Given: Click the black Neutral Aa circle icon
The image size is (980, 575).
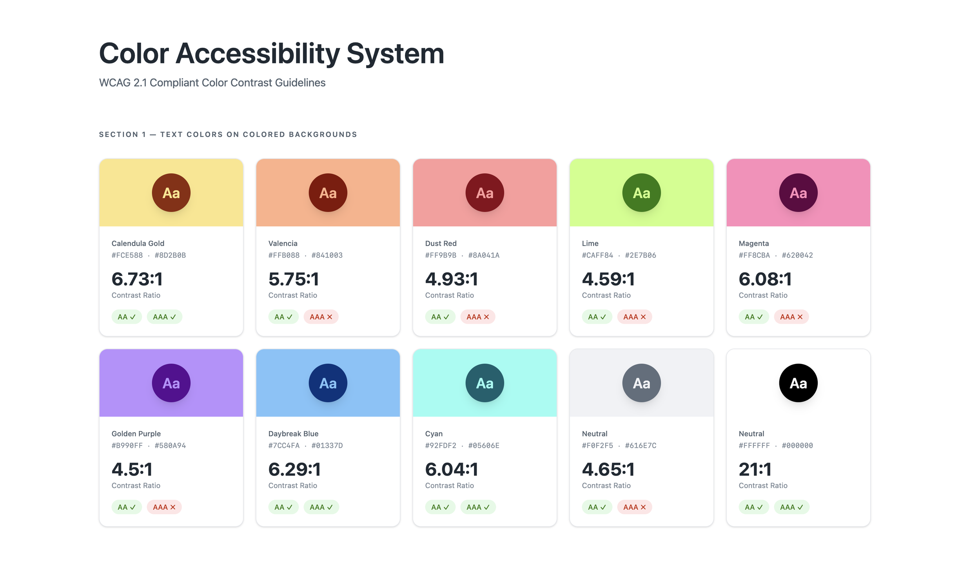Looking at the screenshot, I should click(x=798, y=383).
